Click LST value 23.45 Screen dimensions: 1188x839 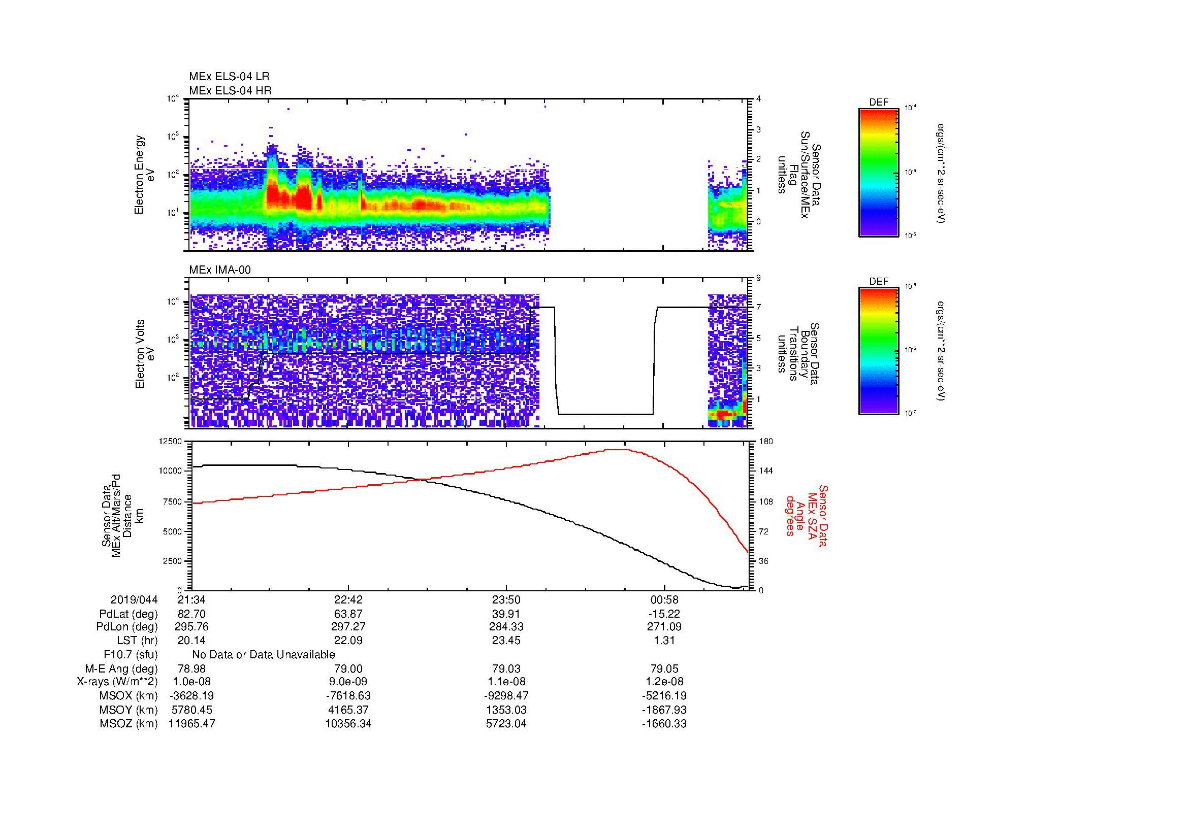coord(506,641)
